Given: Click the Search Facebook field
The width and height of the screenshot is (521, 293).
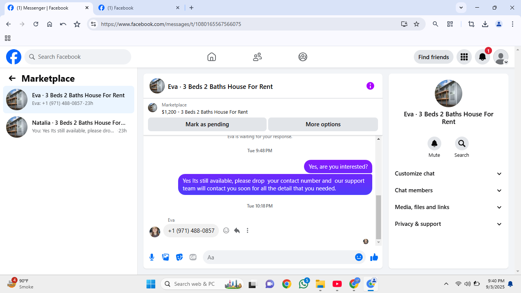Looking at the screenshot, I should coord(78,57).
